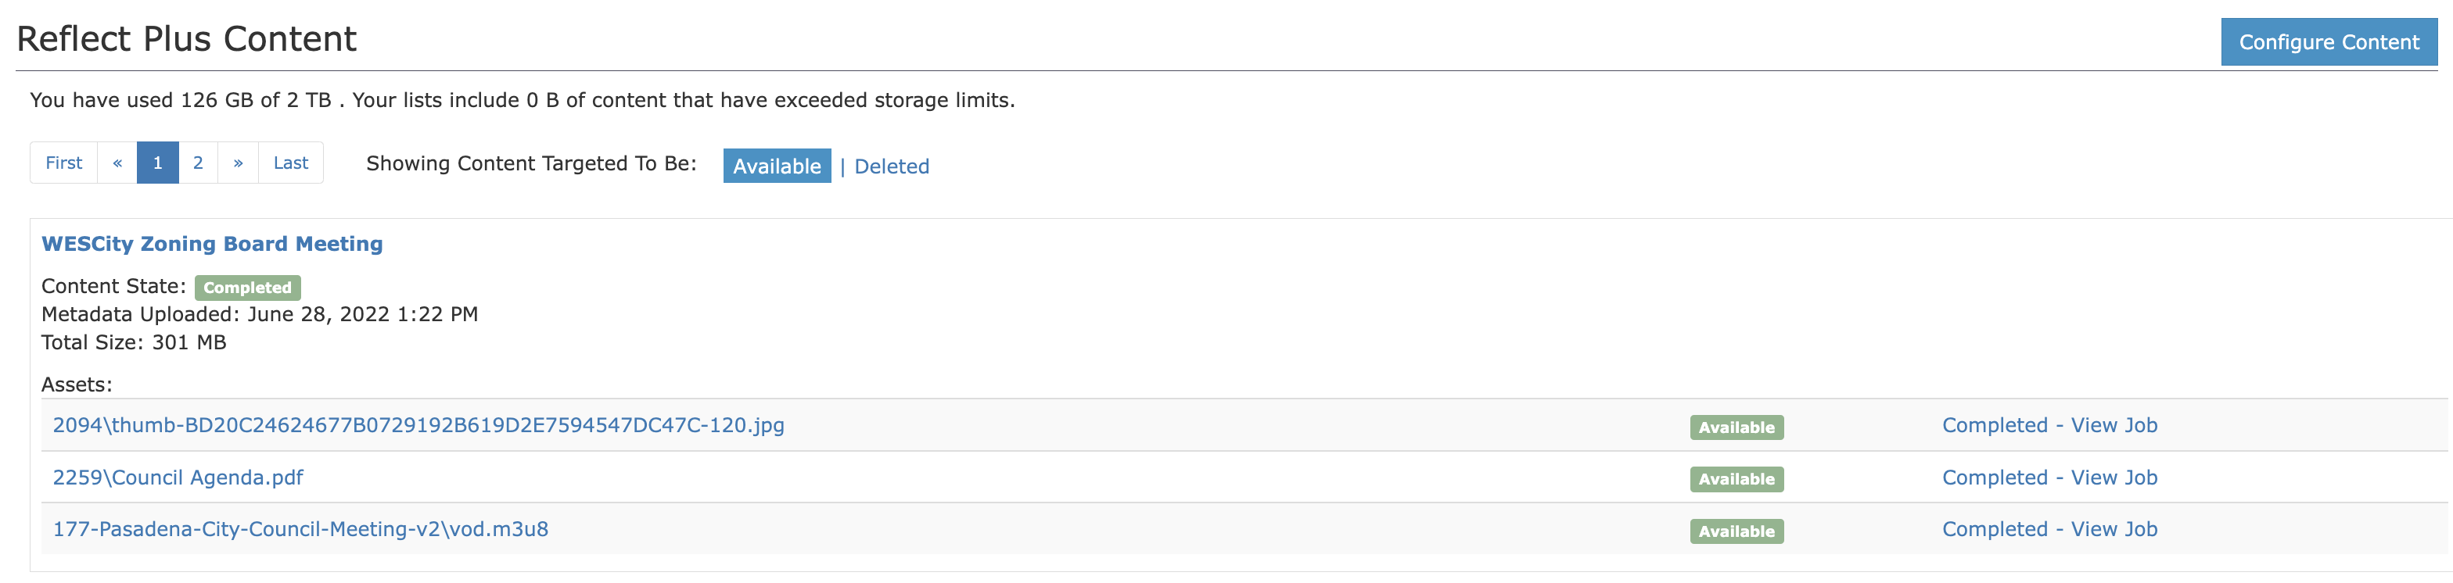Viewport: 2453px width, 583px height.
Task: View job for the vod.m3u8 asset
Action: point(2049,529)
